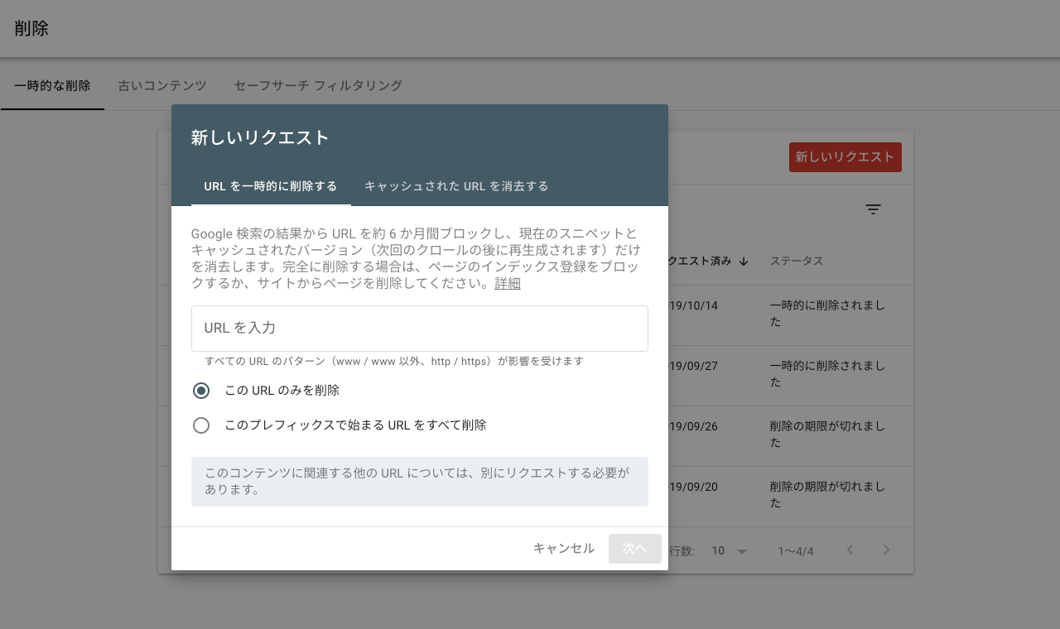Click the 'キャンセル' button in dialog
This screenshot has height=629, width=1060.
coord(563,548)
